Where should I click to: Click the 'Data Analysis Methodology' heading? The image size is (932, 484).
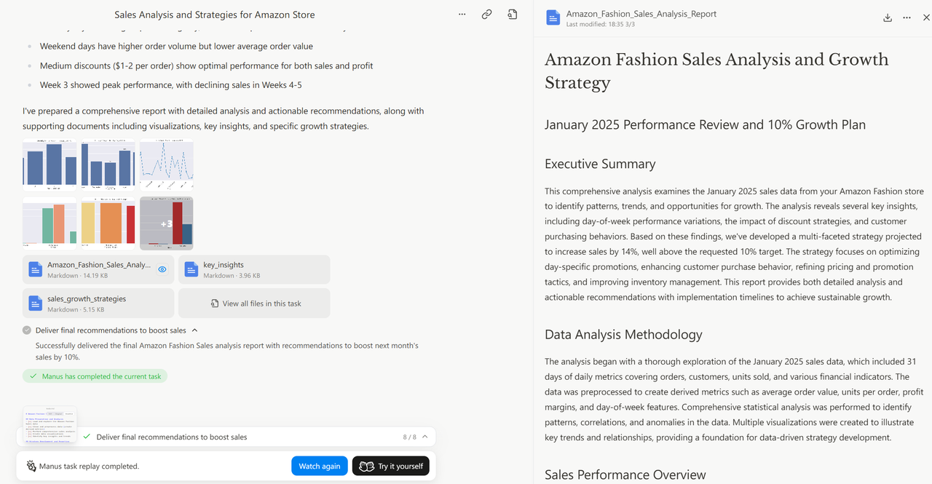(623, 335)
